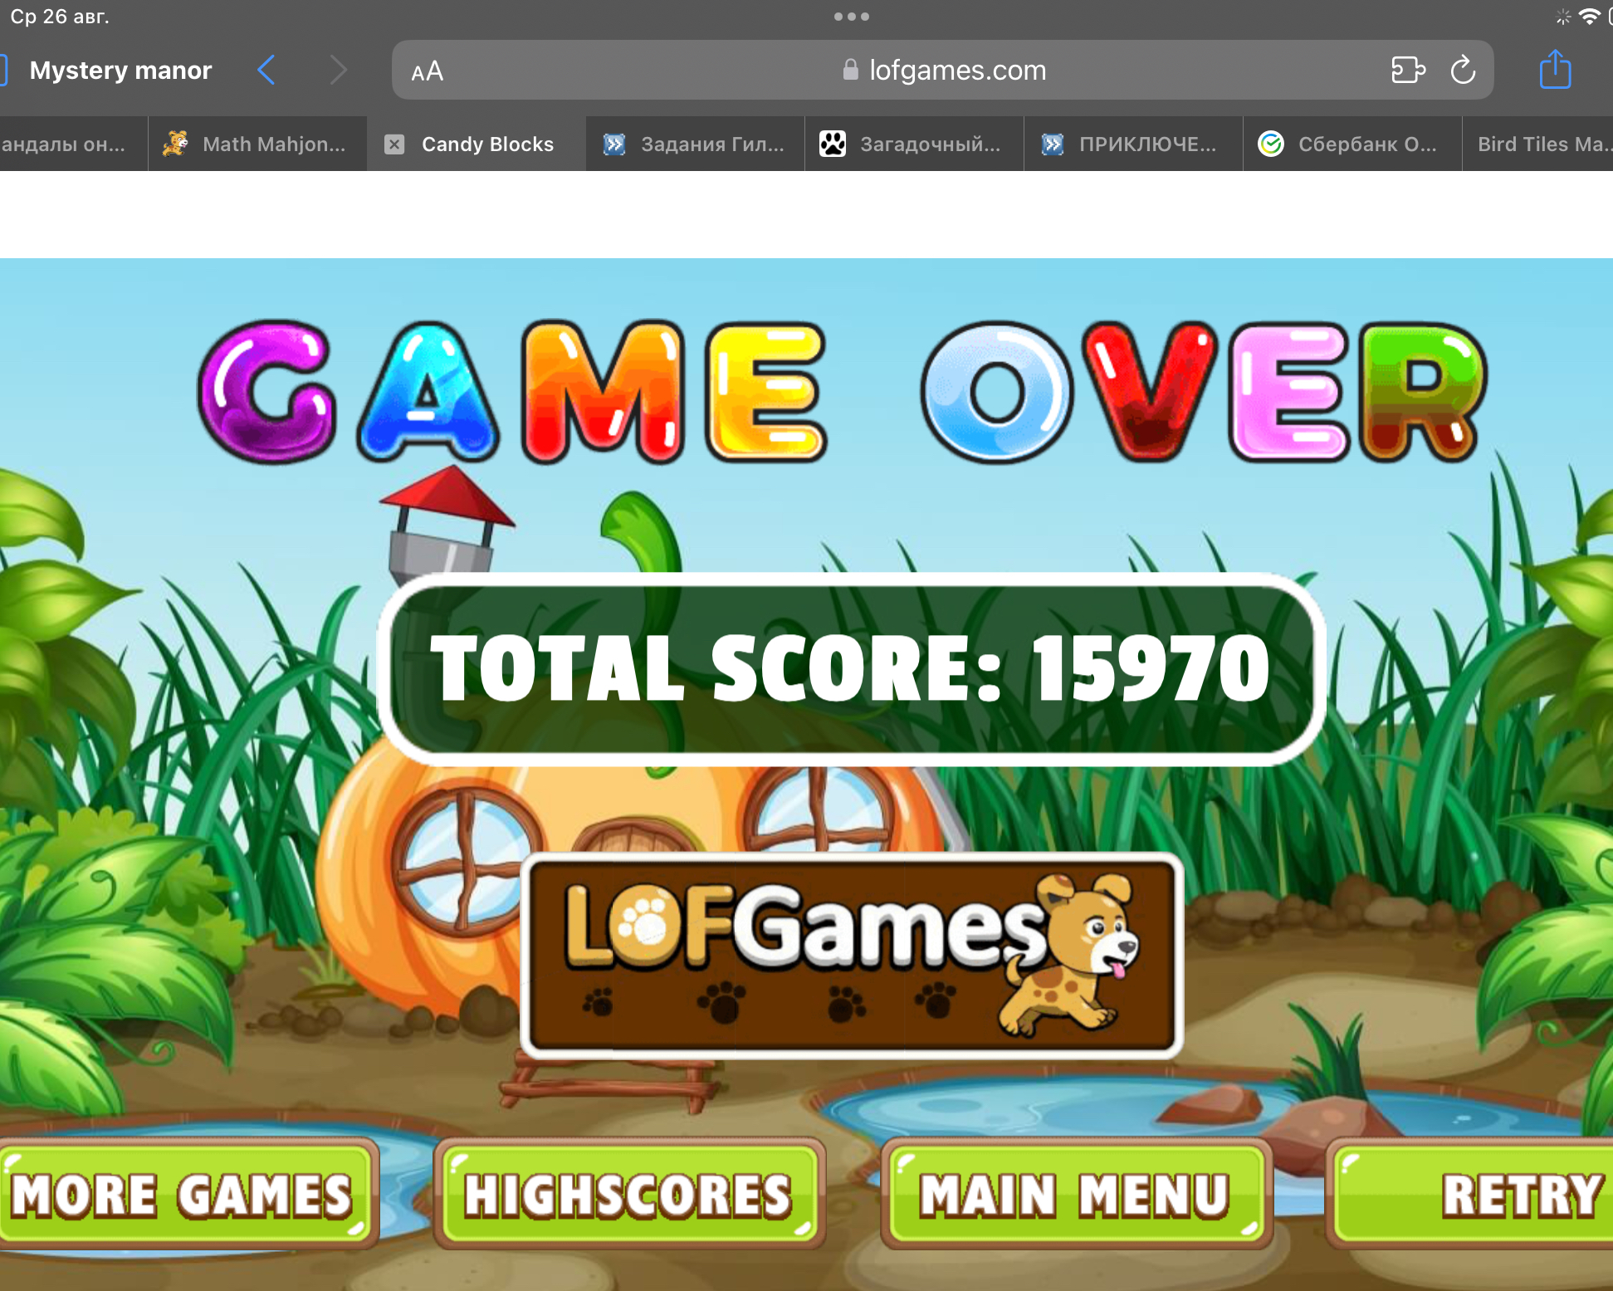
Task: Click the lofgames.com address field
Action: (x=942, y=71)
